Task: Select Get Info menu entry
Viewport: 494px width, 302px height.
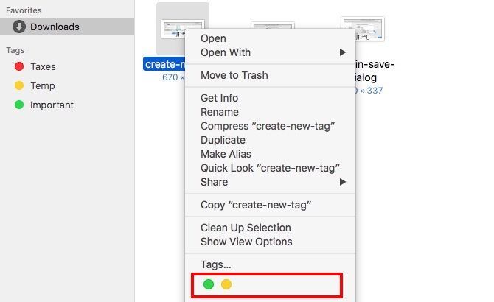Action: pos(219,98)
